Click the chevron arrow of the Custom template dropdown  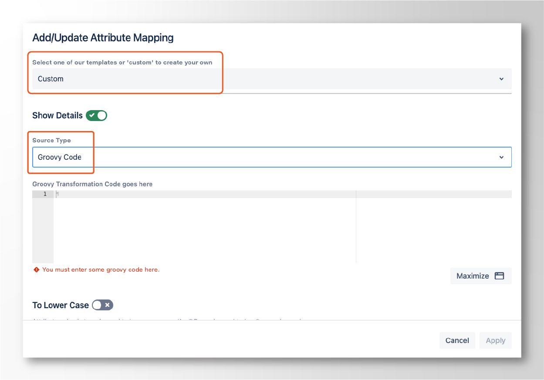501,79
